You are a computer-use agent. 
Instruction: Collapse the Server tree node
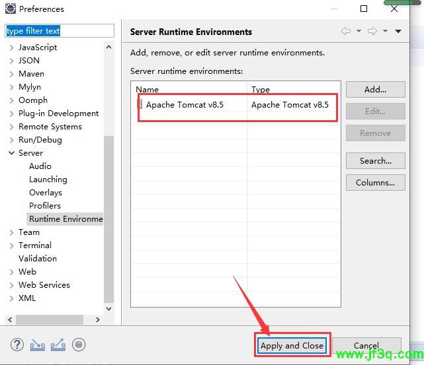(11, 153)
